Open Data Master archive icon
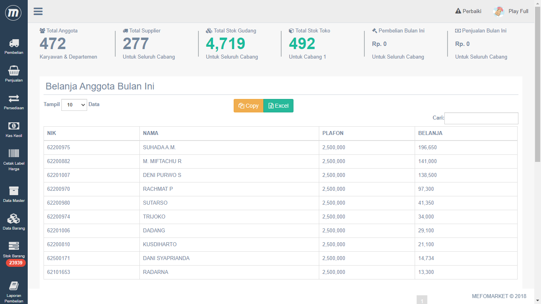This screenshot has width=541, height=304. pos(14,191)
